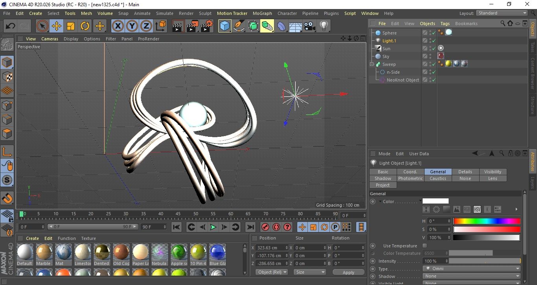Click the light Color white swatch

coord(435,201)
